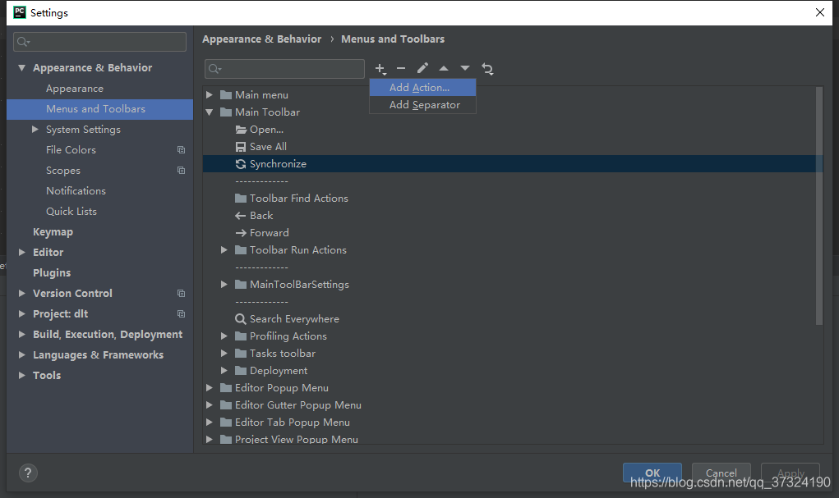The width and height of the screenshot is (839, 498).
Task: Expand the Toolbar Run Actions node
Action: [224, 250]
